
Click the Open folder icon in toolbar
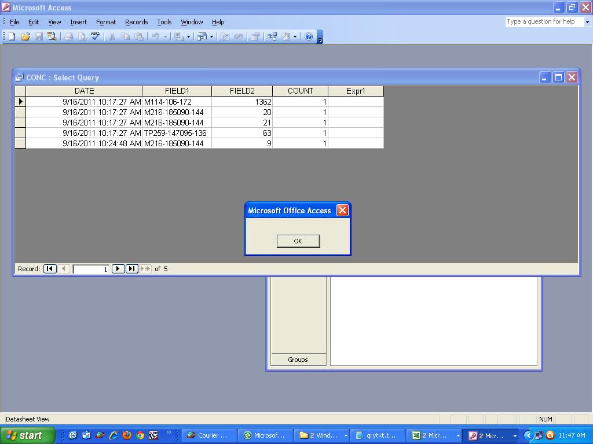pos(25,36)
